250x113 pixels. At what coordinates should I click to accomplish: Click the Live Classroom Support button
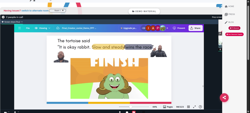click(x=234, y=34)
